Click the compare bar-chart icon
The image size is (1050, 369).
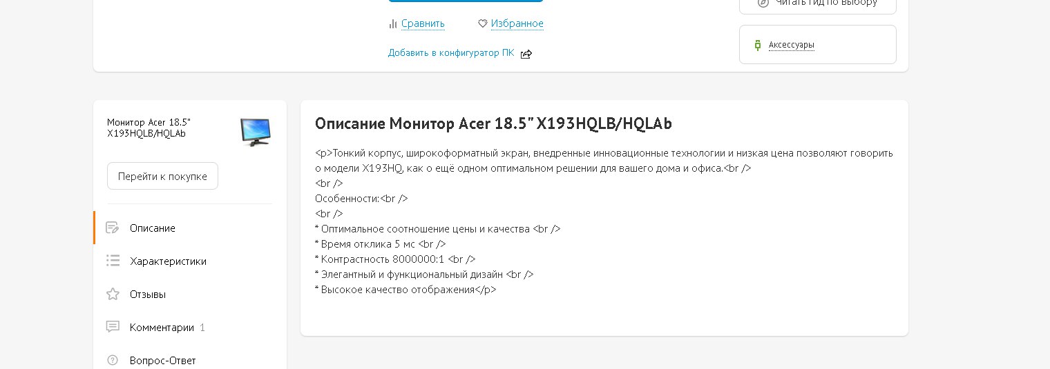[393, 24]
